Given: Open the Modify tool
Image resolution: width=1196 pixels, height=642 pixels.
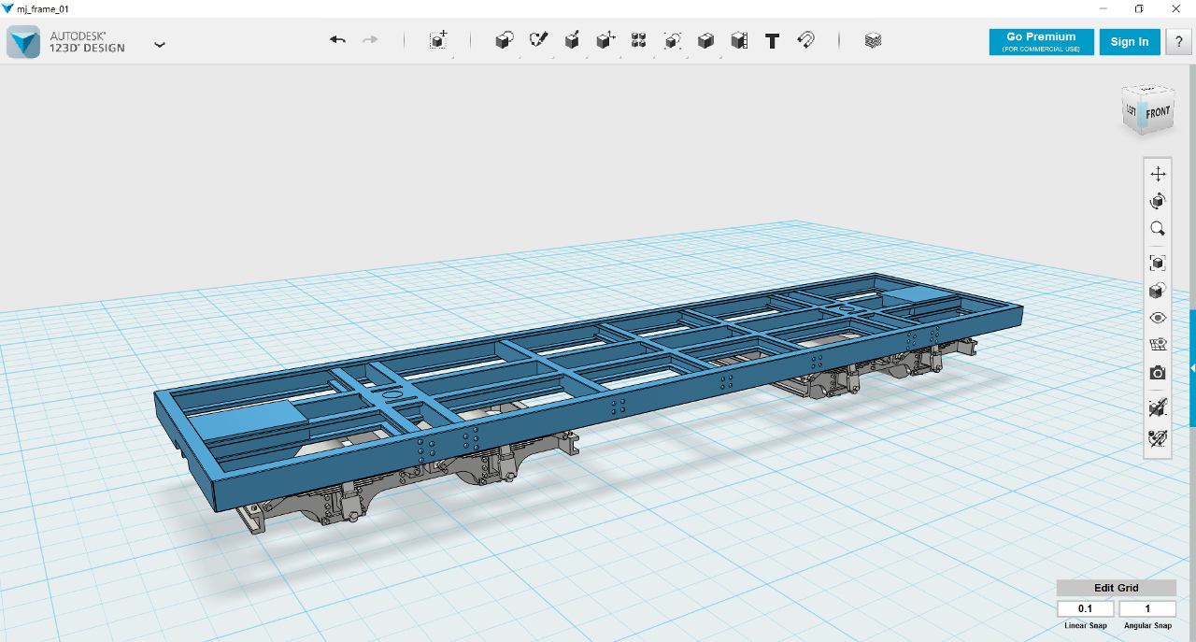Looking at the screenshot, I should pos(605,40).
